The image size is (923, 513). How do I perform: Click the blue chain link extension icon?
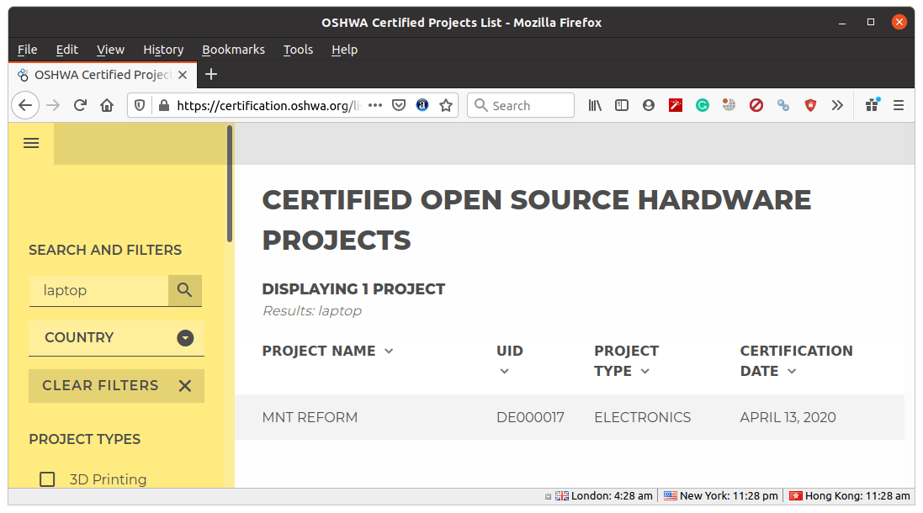(782, 105)
